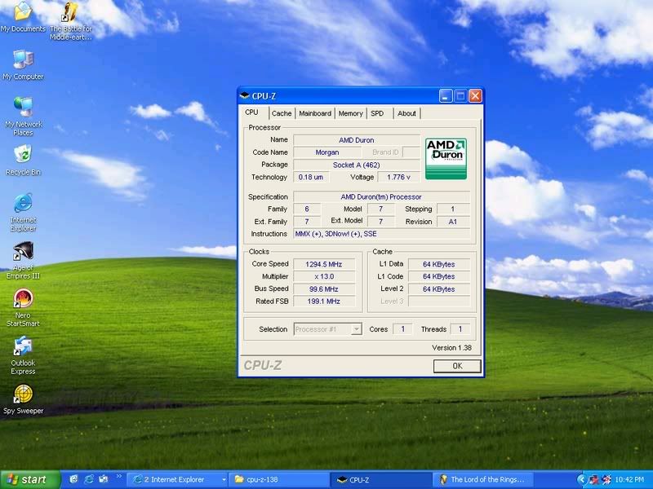Viewport: 653px width, 489px height.
Task: Click the Family value 6
Action: click(x=307, y=209)
